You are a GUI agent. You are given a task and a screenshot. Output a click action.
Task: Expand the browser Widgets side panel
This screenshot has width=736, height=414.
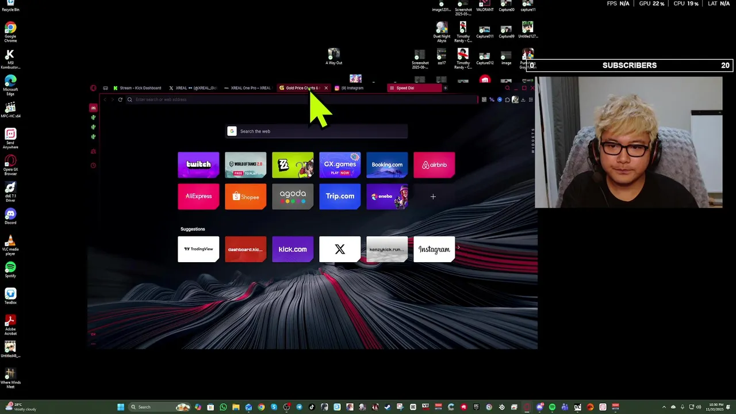[533, 141]
